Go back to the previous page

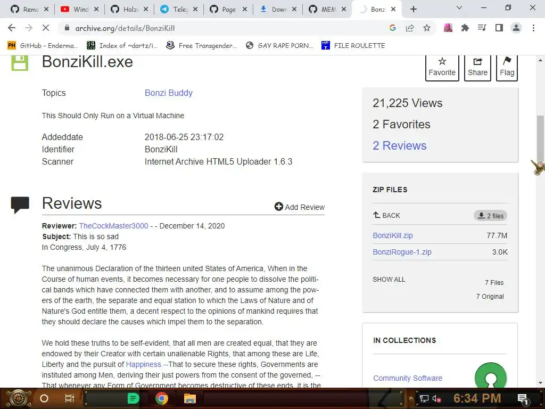pos(12,28)
